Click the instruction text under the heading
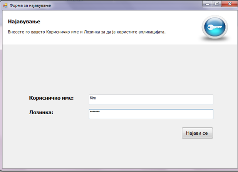The width and height of the screenshot is (238, 172). (87, 32)
